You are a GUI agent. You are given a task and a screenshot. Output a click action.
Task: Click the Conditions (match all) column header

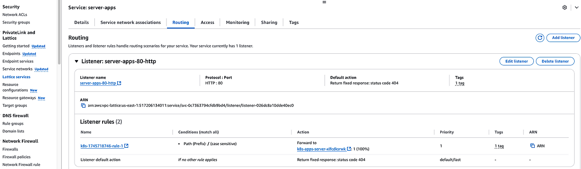coord(198,132)
